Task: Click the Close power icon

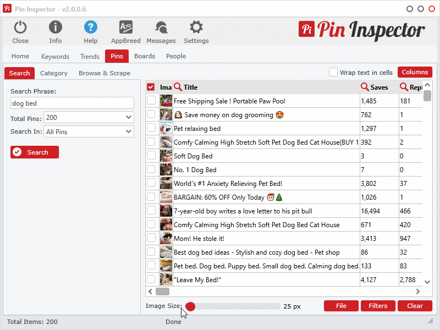Action: pos(20,28)
